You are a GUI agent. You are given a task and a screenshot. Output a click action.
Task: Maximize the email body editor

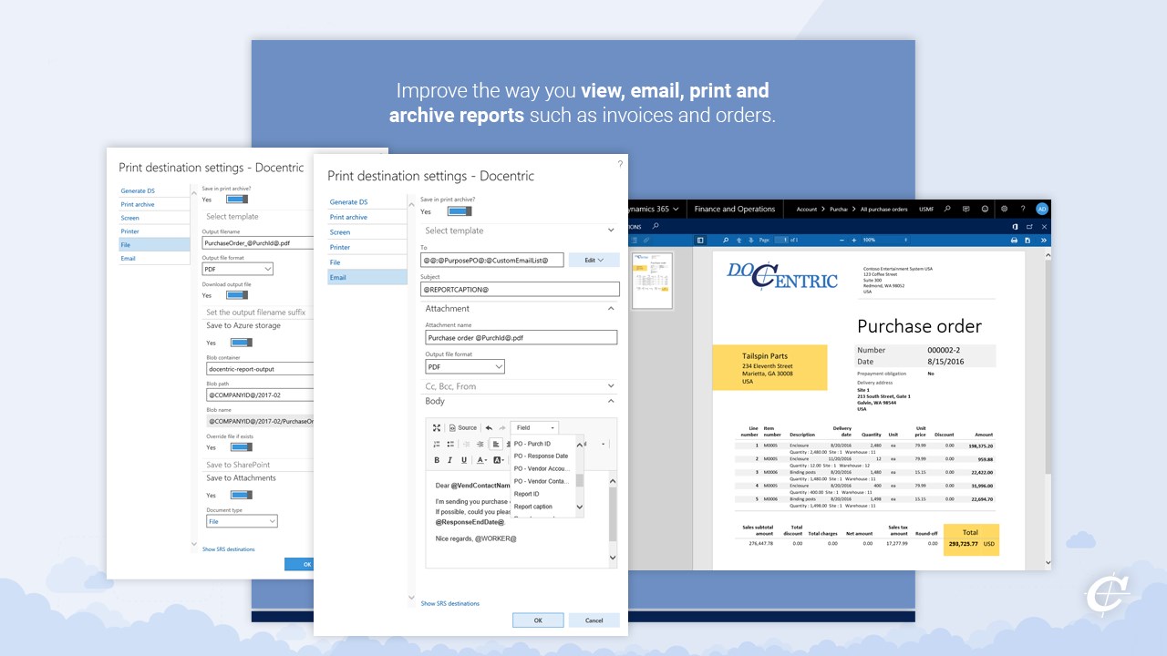click(x=437, y=427)
